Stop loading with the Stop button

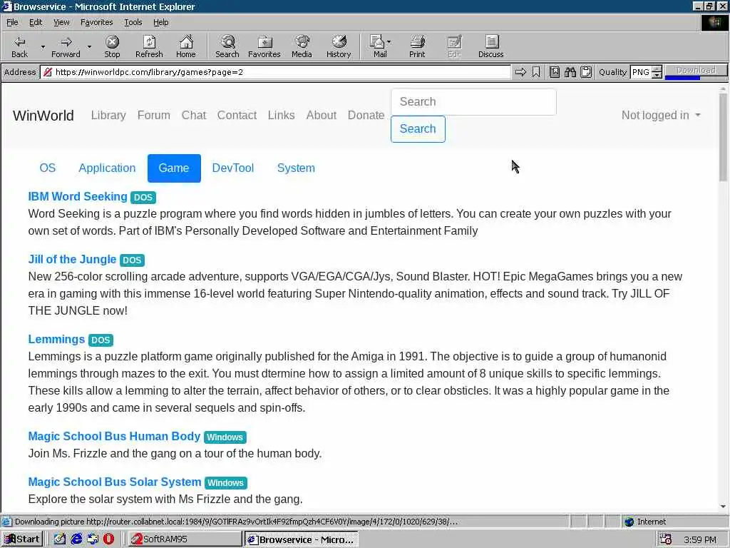112,46
